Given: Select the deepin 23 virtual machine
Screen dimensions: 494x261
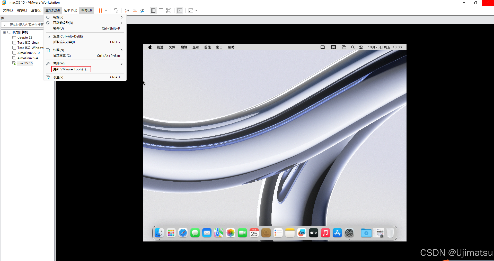Looking at the screenshot, I should pos(25,38).
